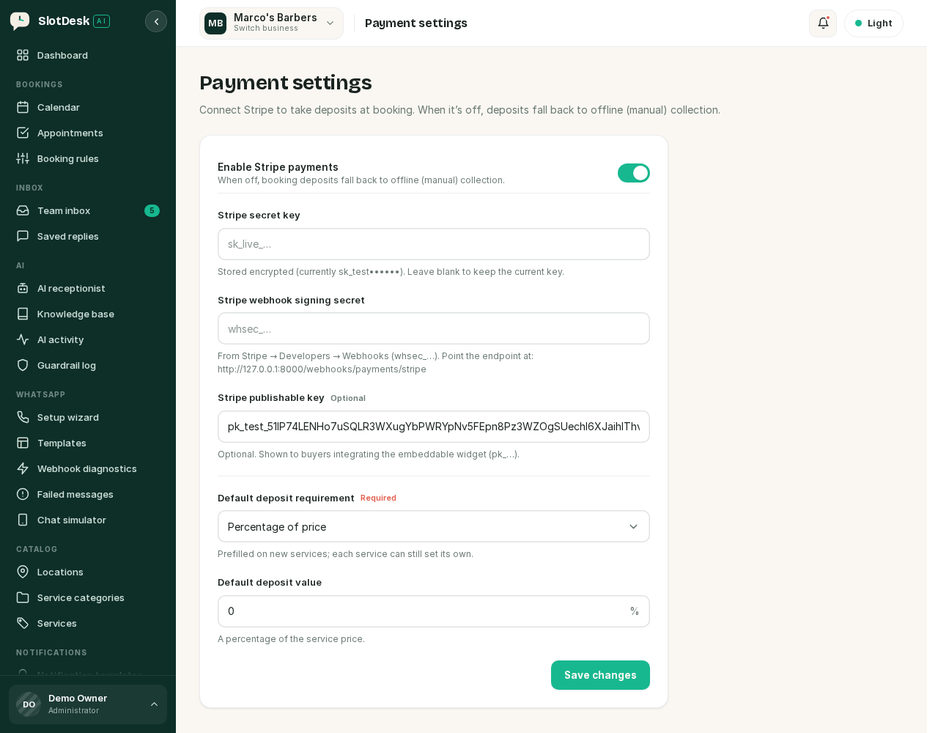Click the Locations pin icon
The height and width of the screenshot is (733, 938).
(23, 572)
